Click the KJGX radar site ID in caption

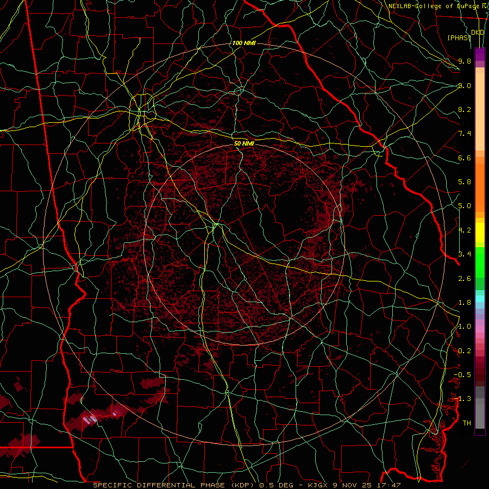pos(318,485)
